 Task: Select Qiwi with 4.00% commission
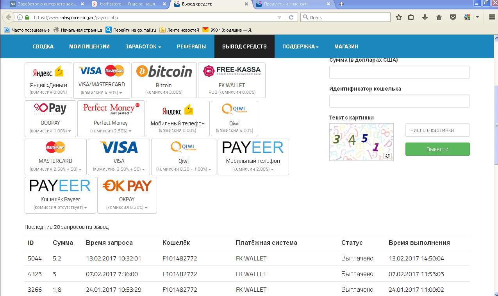click(234, 119)
